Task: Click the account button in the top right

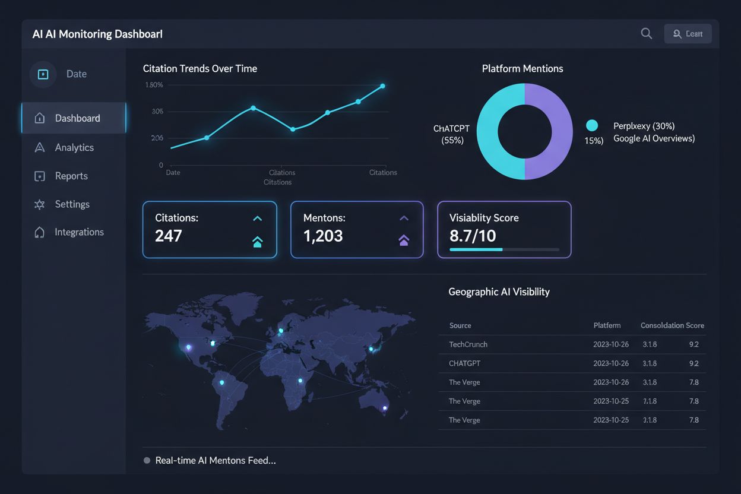Action: click(688, 34)
